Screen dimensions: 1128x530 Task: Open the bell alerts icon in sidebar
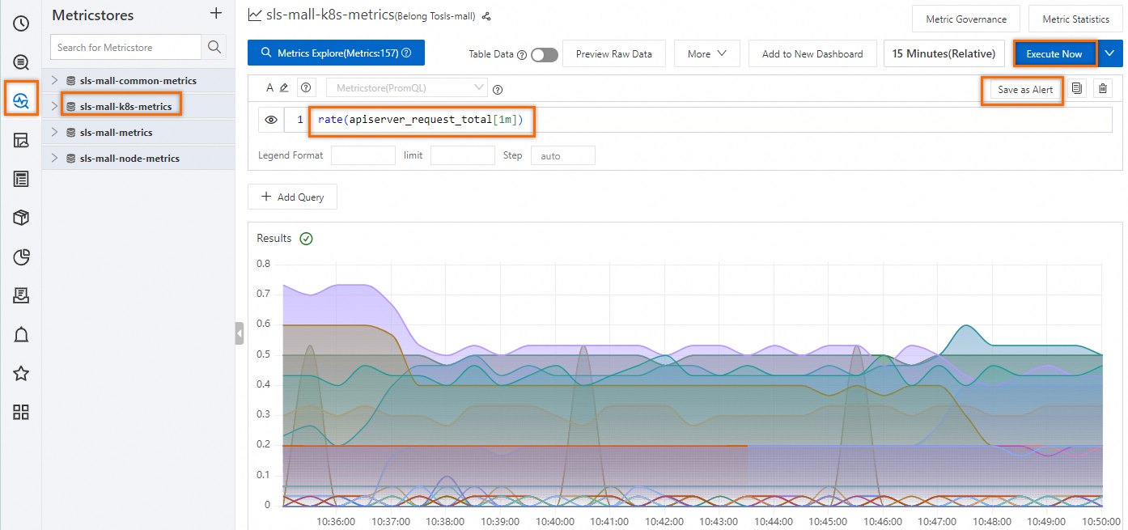21,335
